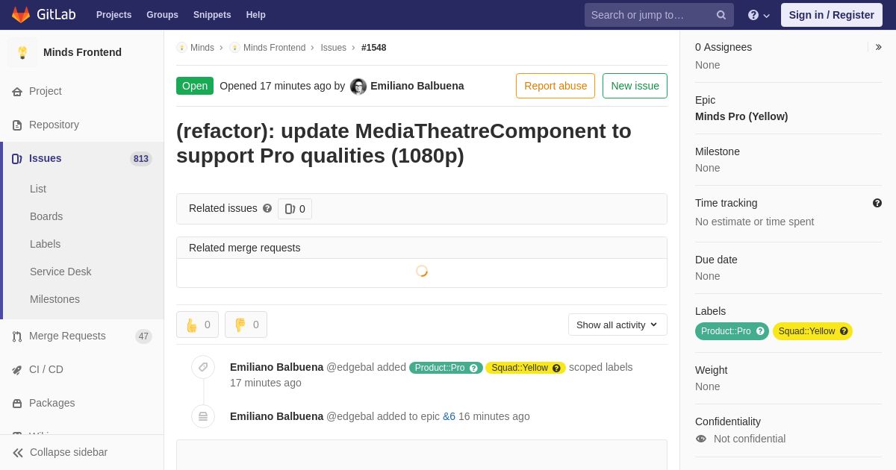Image resolution: width=896 pixels, height=470 pixels.
Task: Click the label-added activity icon
Action: tap(203, 367)
